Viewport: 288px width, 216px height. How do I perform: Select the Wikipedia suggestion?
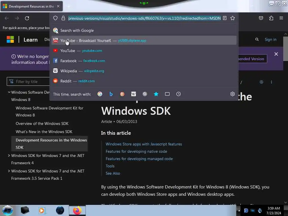(x=144, y=71)
